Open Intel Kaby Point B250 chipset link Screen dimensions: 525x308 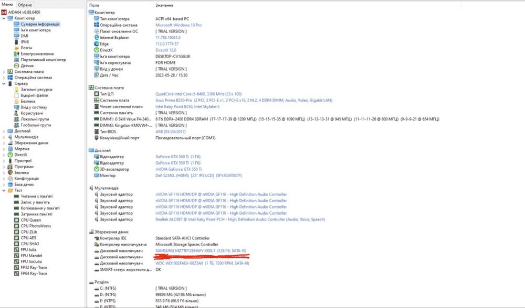coord(187,106)
